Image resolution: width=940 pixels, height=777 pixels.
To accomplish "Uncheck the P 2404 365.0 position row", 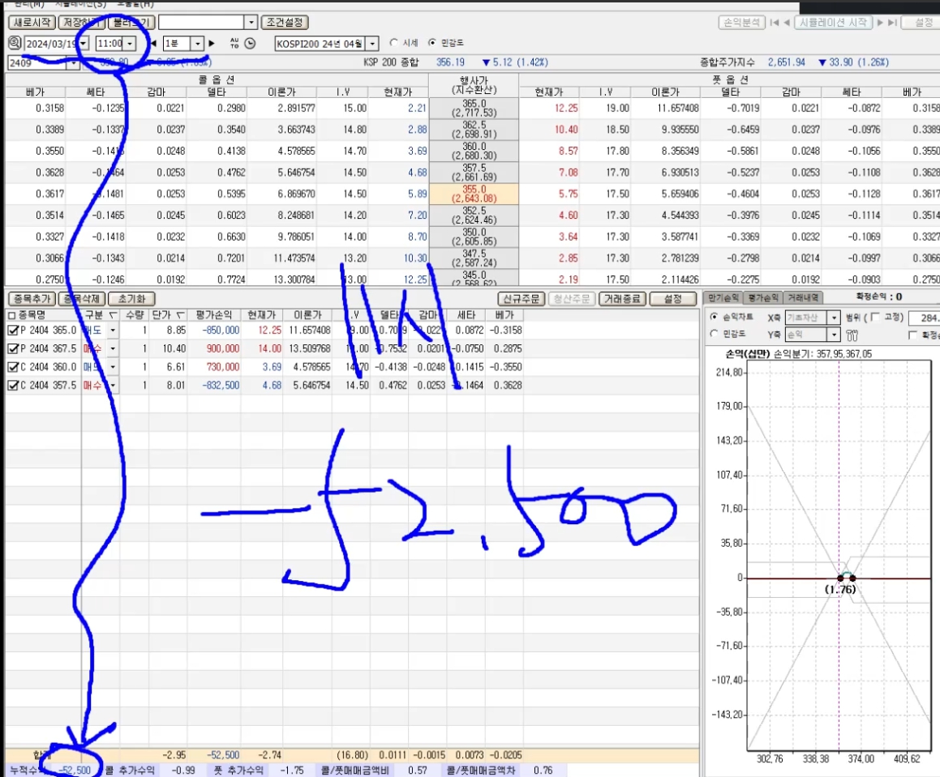I will point(11,331).
